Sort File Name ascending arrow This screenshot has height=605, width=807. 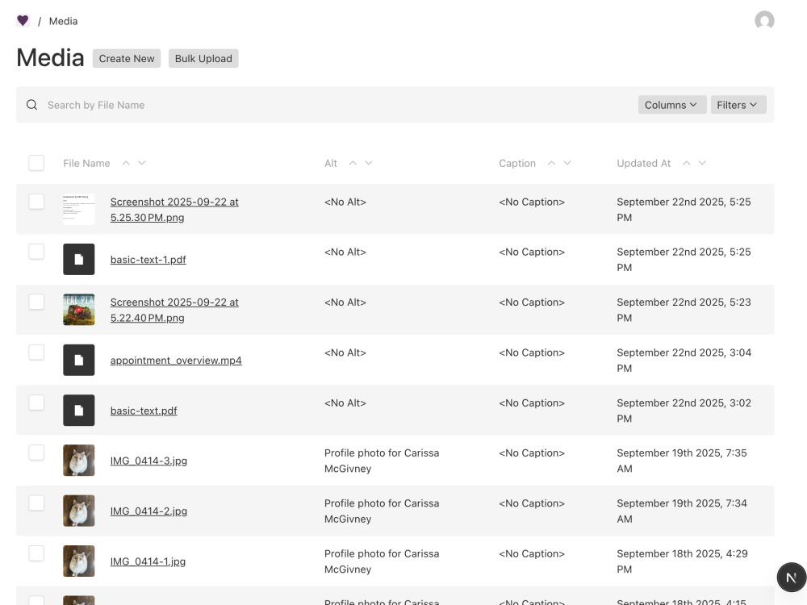click(126, 163)
